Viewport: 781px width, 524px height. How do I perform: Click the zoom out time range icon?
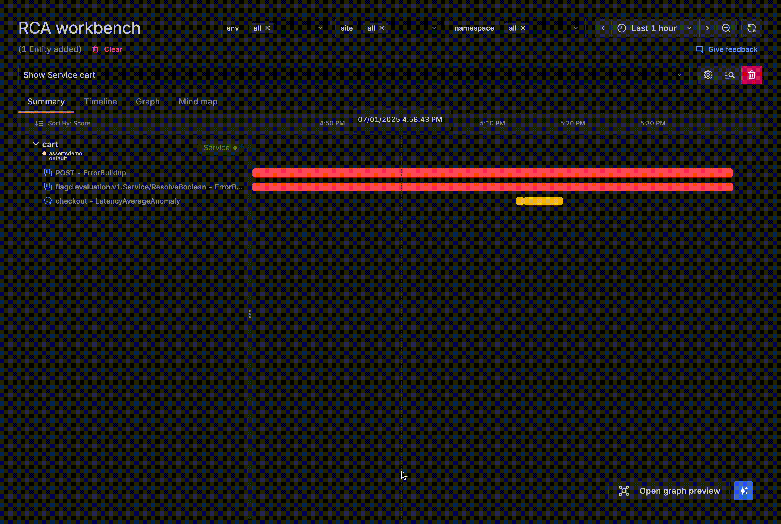tap(726, 28)
